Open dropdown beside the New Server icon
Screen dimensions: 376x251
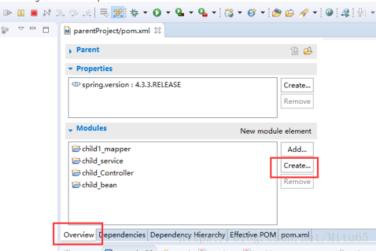coord(240,12)
